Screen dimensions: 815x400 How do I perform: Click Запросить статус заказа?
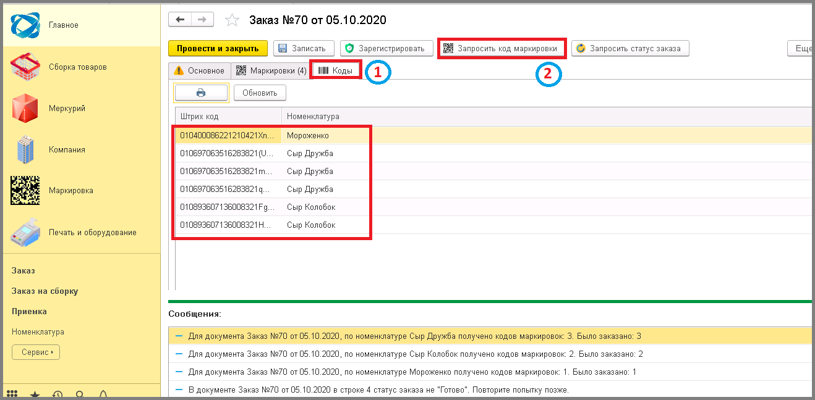[630, 48]
